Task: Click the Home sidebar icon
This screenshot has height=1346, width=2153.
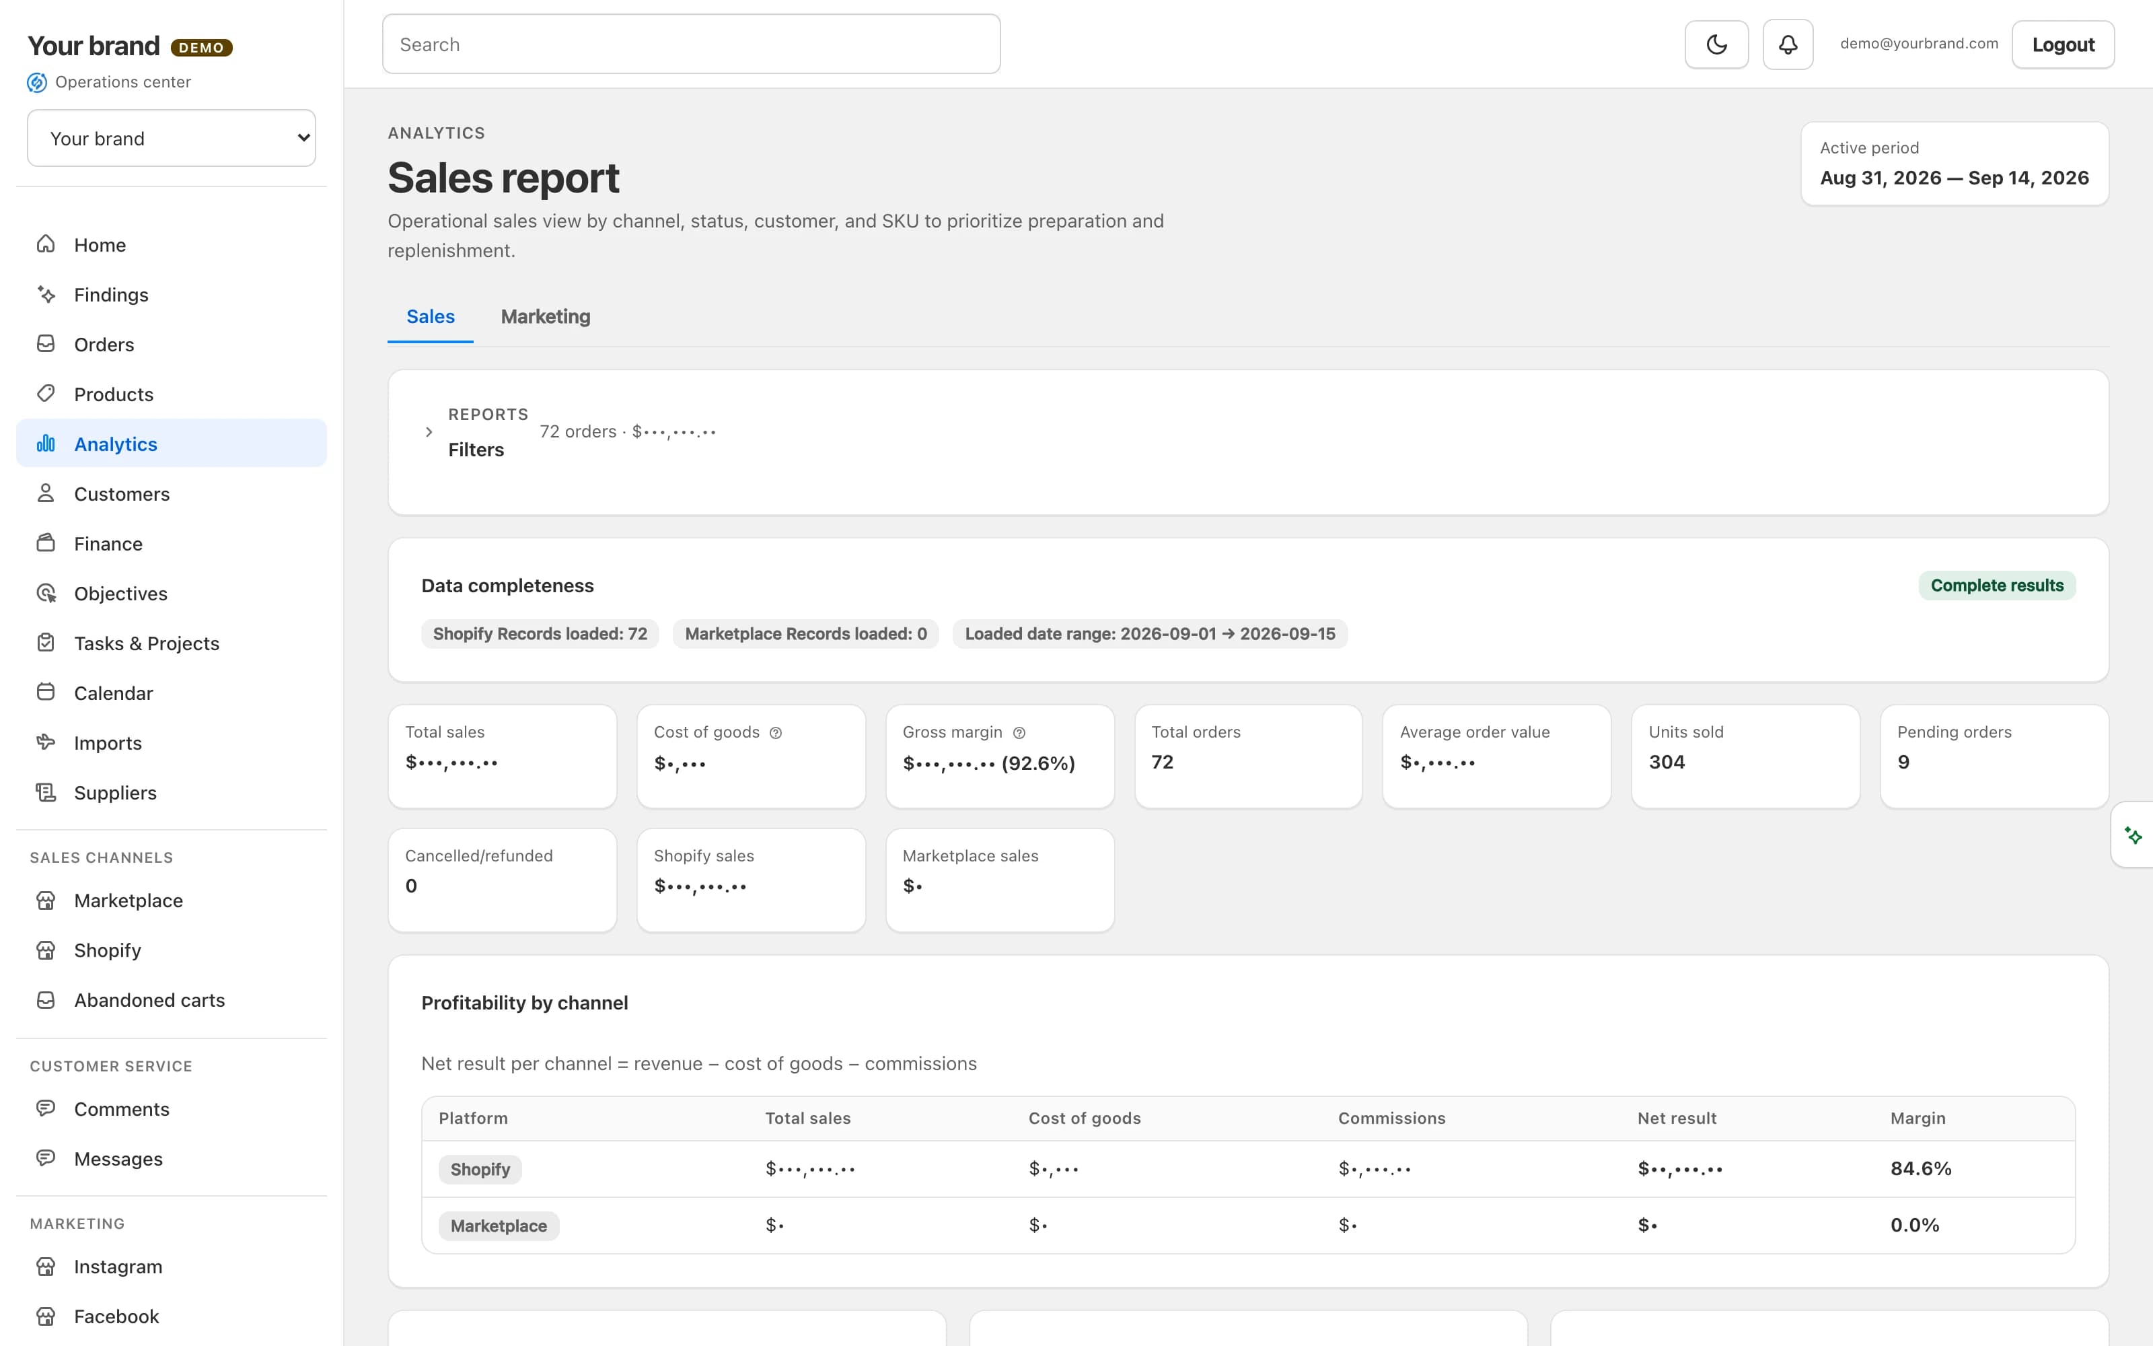Action: pyautogui.click(x=45, y=244)
